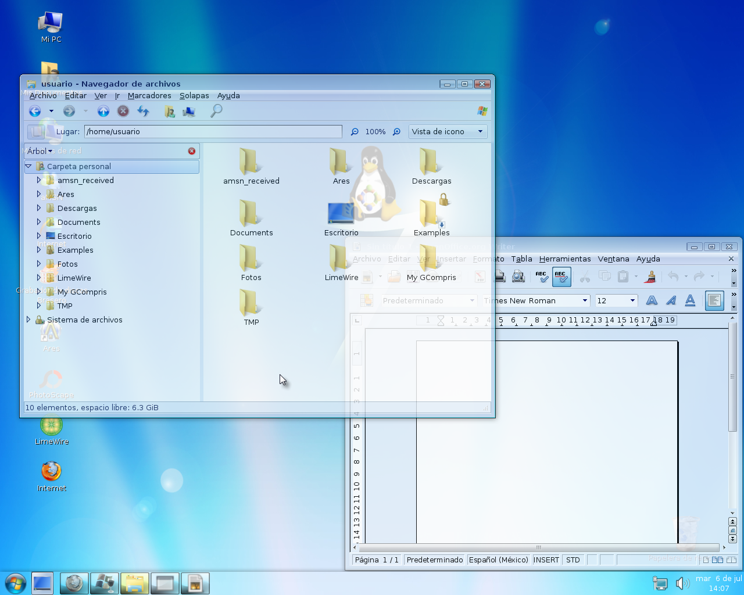Toggle Align Left in Writer
744x595 pixels.
(x=714, y=300)
